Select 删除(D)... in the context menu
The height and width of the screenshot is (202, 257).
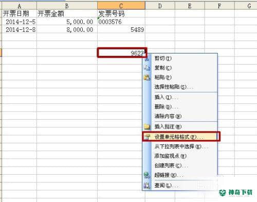180,107
